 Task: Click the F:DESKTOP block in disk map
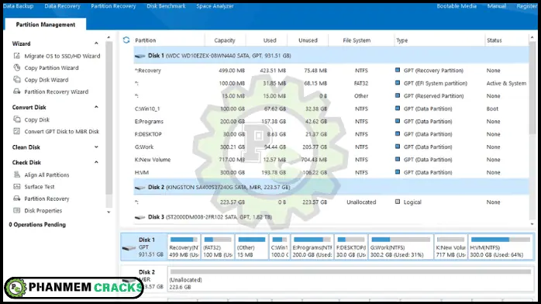[351, 247]
